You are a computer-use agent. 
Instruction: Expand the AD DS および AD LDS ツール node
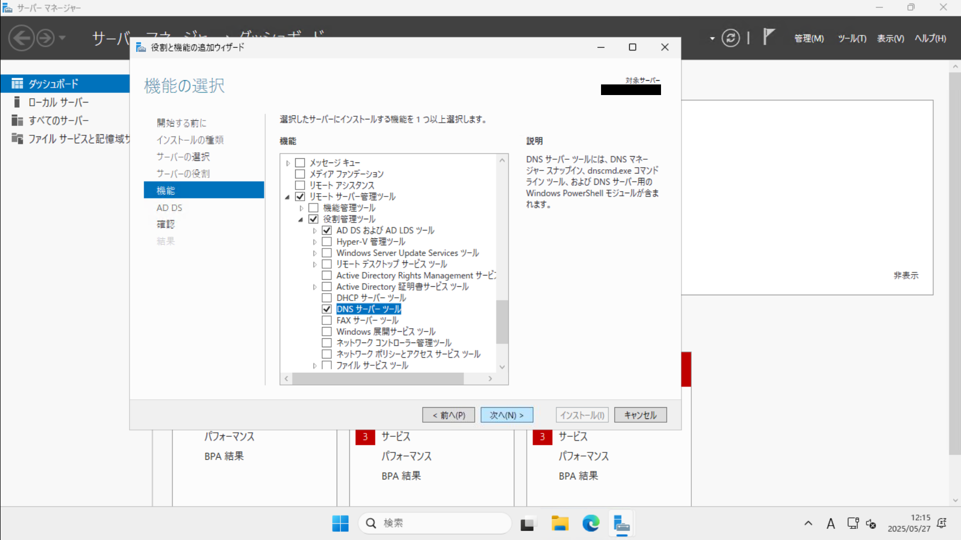314,230
